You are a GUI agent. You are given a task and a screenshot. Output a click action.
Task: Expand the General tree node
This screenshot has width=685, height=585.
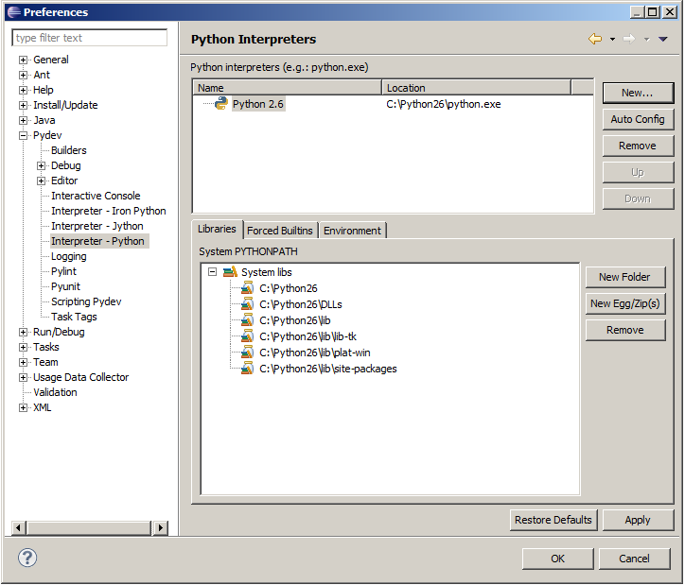(x=23, y=60)
